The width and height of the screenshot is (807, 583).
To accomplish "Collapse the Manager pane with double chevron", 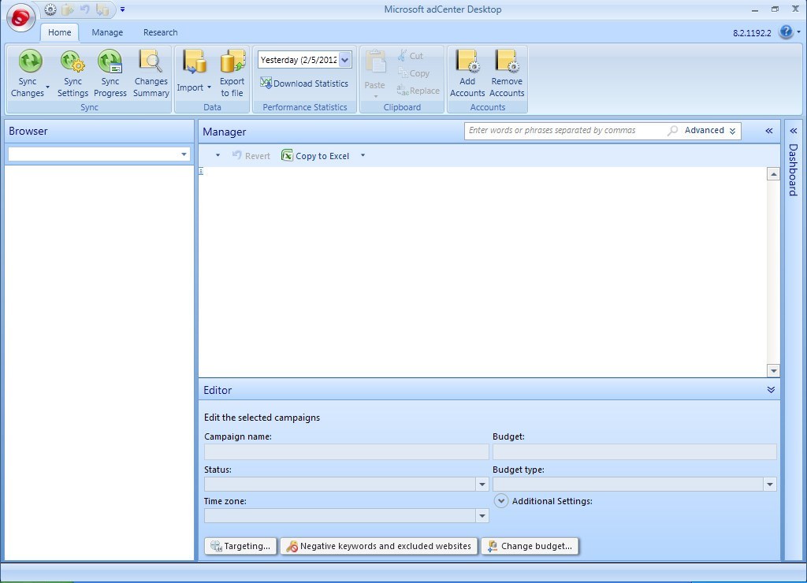I will coord(769,131).
